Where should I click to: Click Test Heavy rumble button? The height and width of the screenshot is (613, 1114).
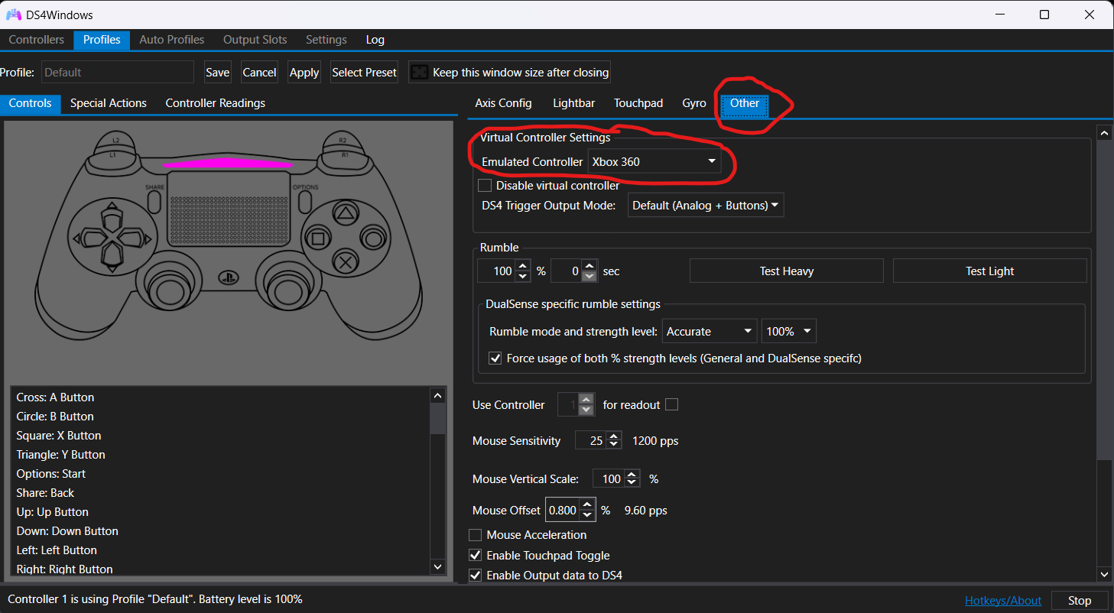(x=787, y=271)
